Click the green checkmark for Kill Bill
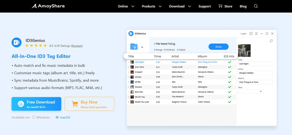This screenshot has width=292, height=135. point(229,82)
